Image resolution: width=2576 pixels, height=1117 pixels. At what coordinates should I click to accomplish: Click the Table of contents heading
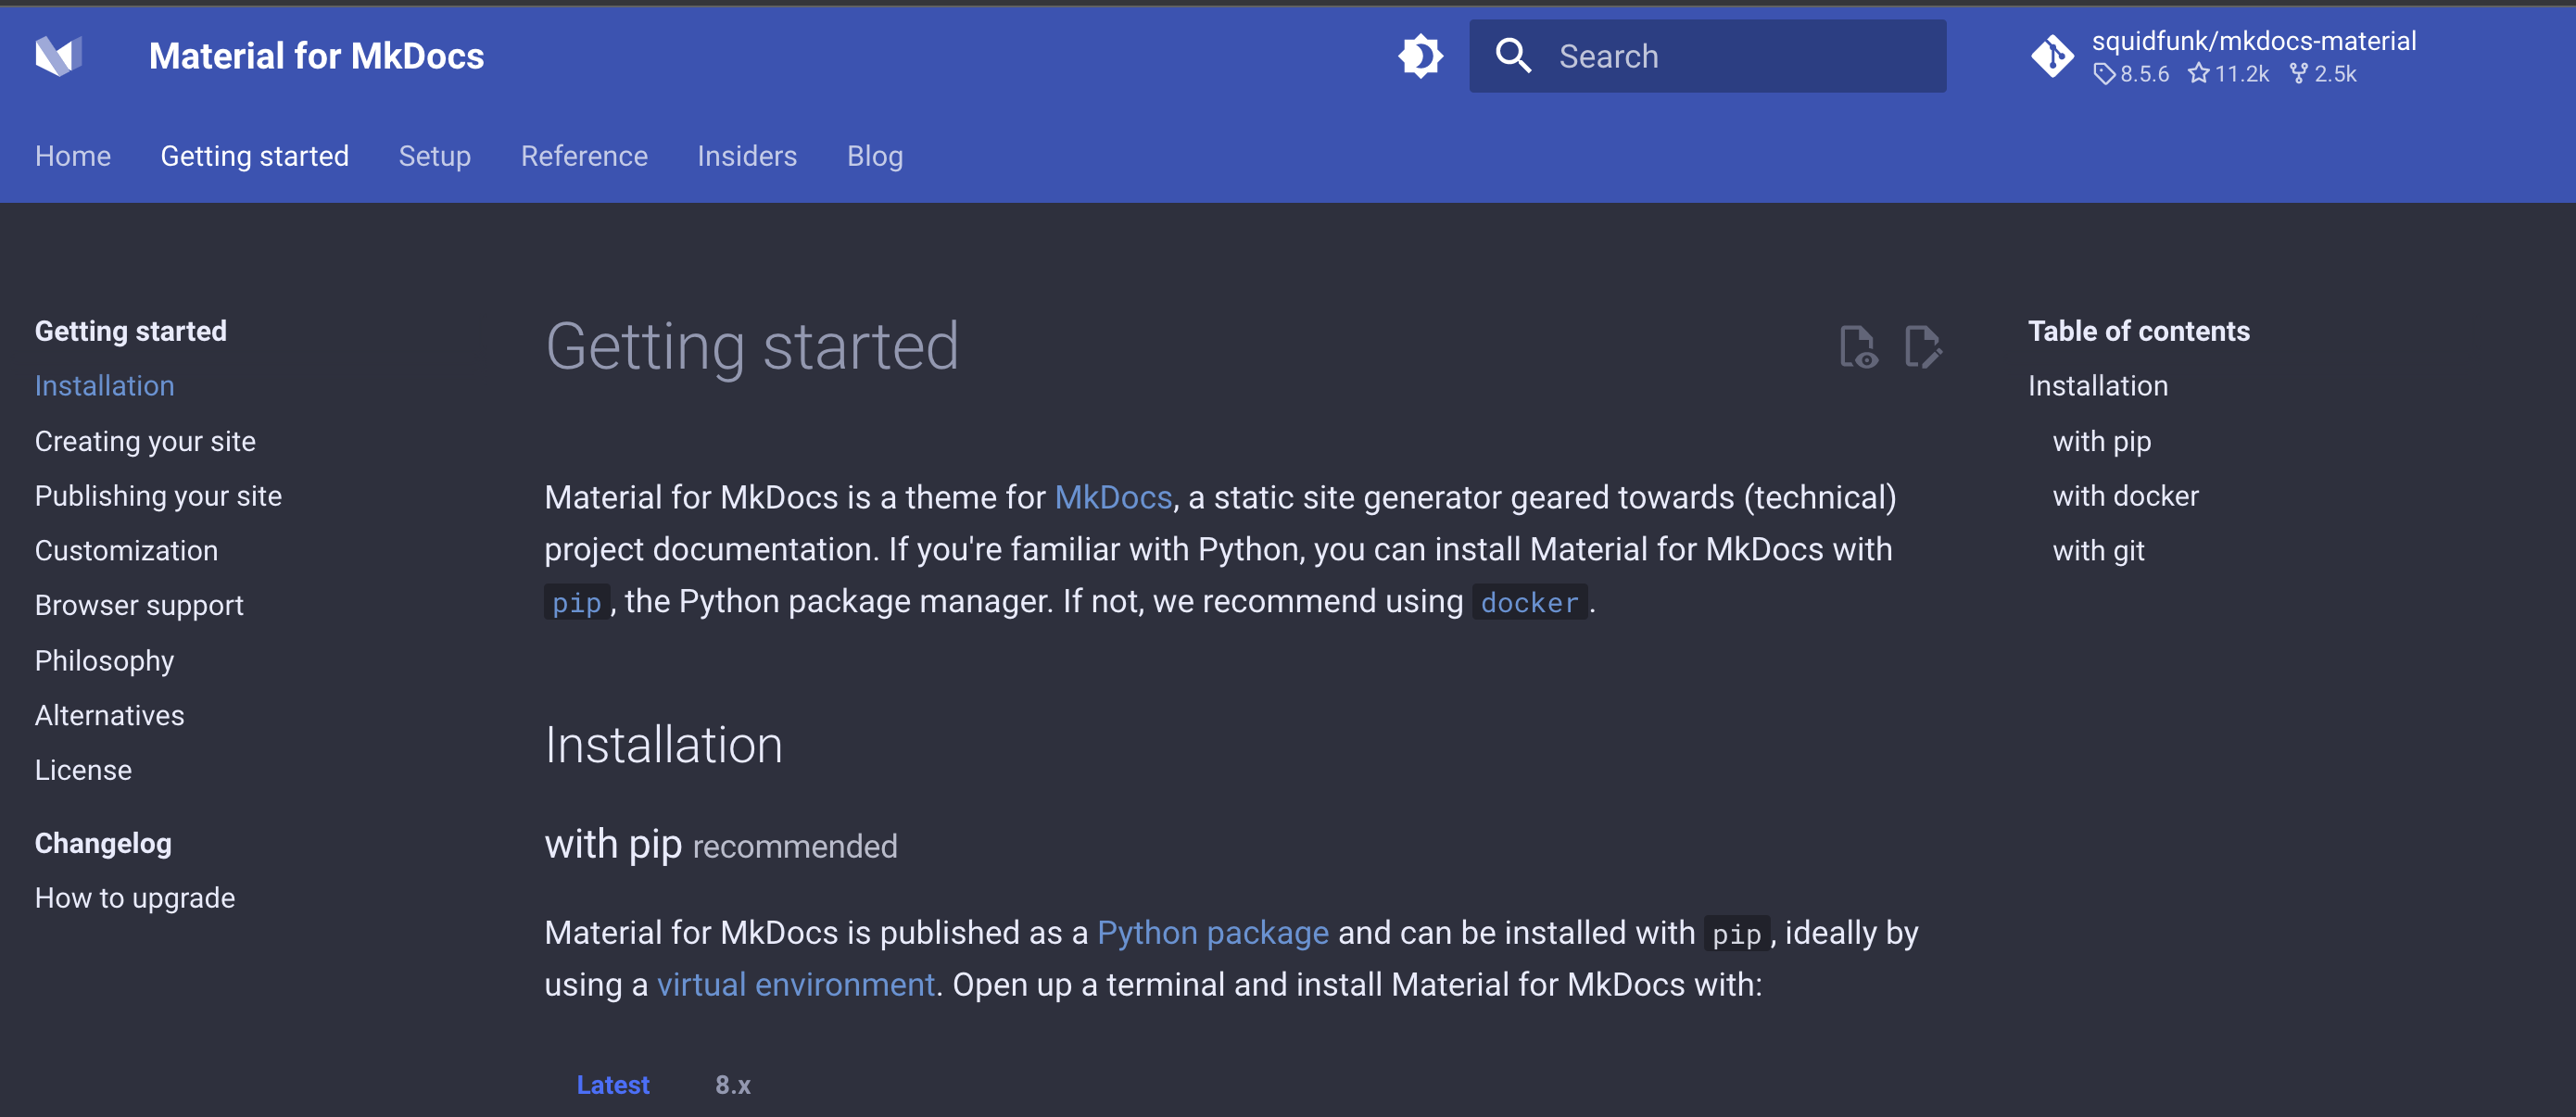[2139, 331]
